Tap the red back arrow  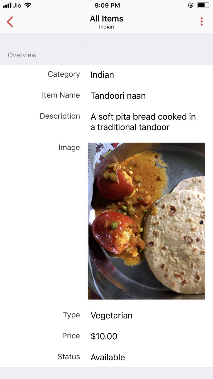coord(10,22)
